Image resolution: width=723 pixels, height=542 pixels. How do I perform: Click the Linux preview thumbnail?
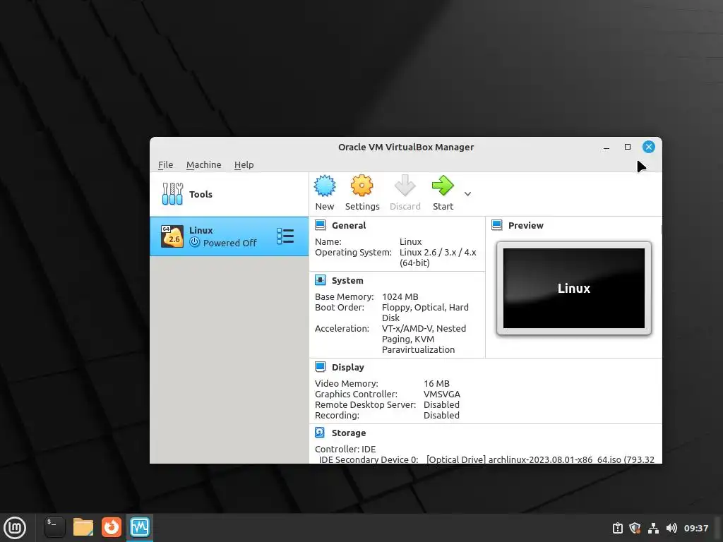pyautogui.click(x=573, y=288)
